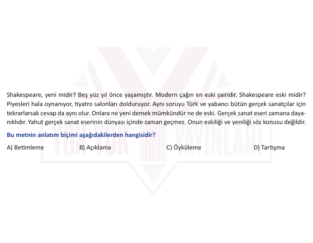Click the word 'nıklıdır.' starting the fourth line
The image size is (313, 243).
pos(17,122)
